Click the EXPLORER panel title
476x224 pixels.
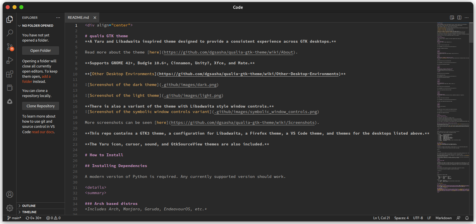(x=30, y=18)
